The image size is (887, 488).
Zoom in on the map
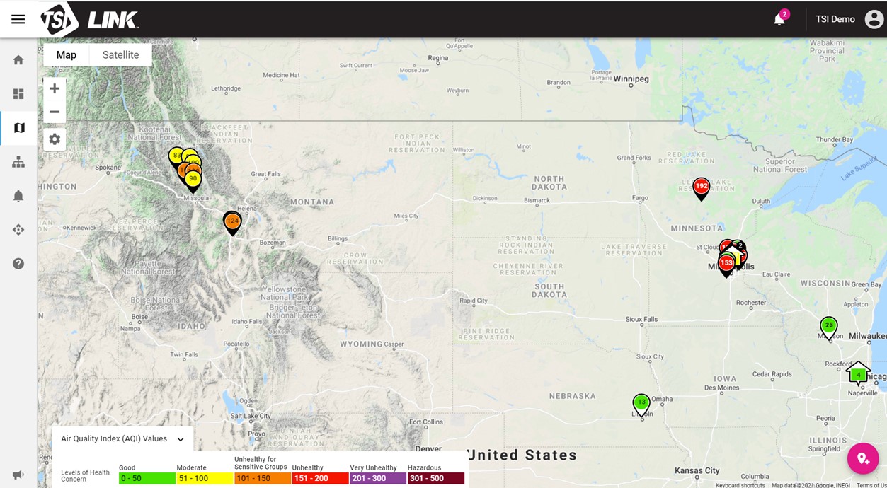[55, 89]
